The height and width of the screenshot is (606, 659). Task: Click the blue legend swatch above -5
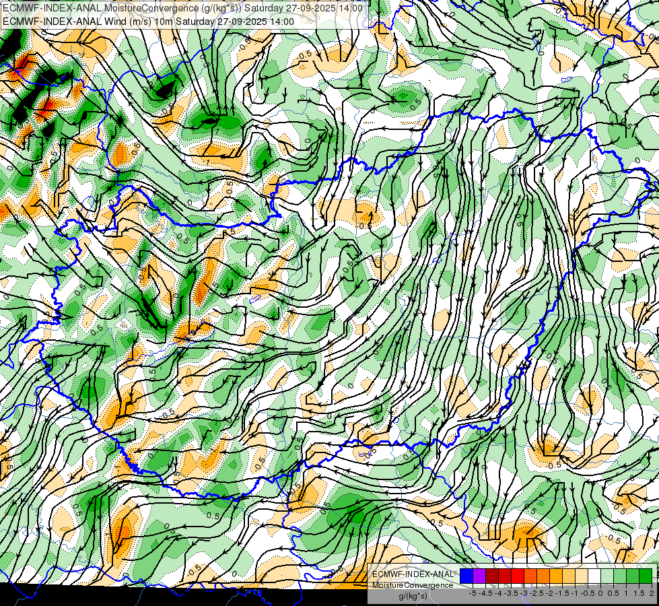pyautogui.click(x=466, y=576)
